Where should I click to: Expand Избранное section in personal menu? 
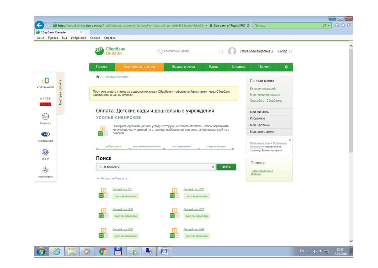pos(270,119)
